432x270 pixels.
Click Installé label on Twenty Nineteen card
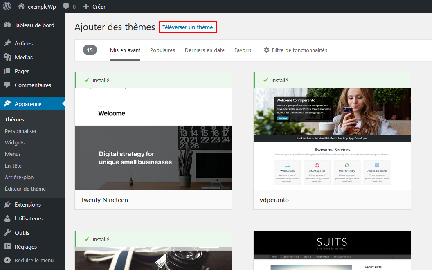pos(101,80)
